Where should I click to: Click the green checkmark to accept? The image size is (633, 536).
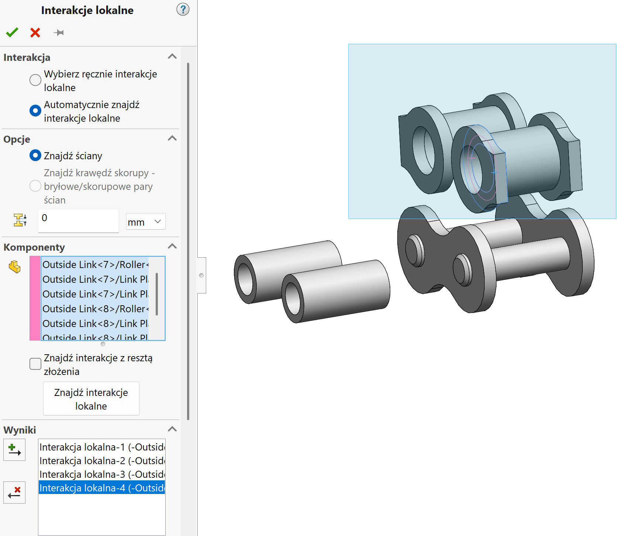[x=12, y=33]
